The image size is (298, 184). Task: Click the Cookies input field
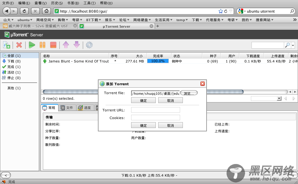tap(155, 118)
